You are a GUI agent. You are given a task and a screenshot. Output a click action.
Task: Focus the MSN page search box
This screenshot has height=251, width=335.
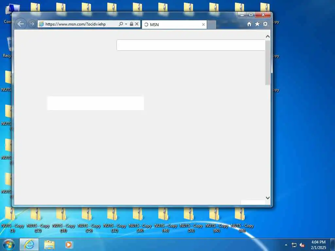pyautogui.click(x=191, y=45)
